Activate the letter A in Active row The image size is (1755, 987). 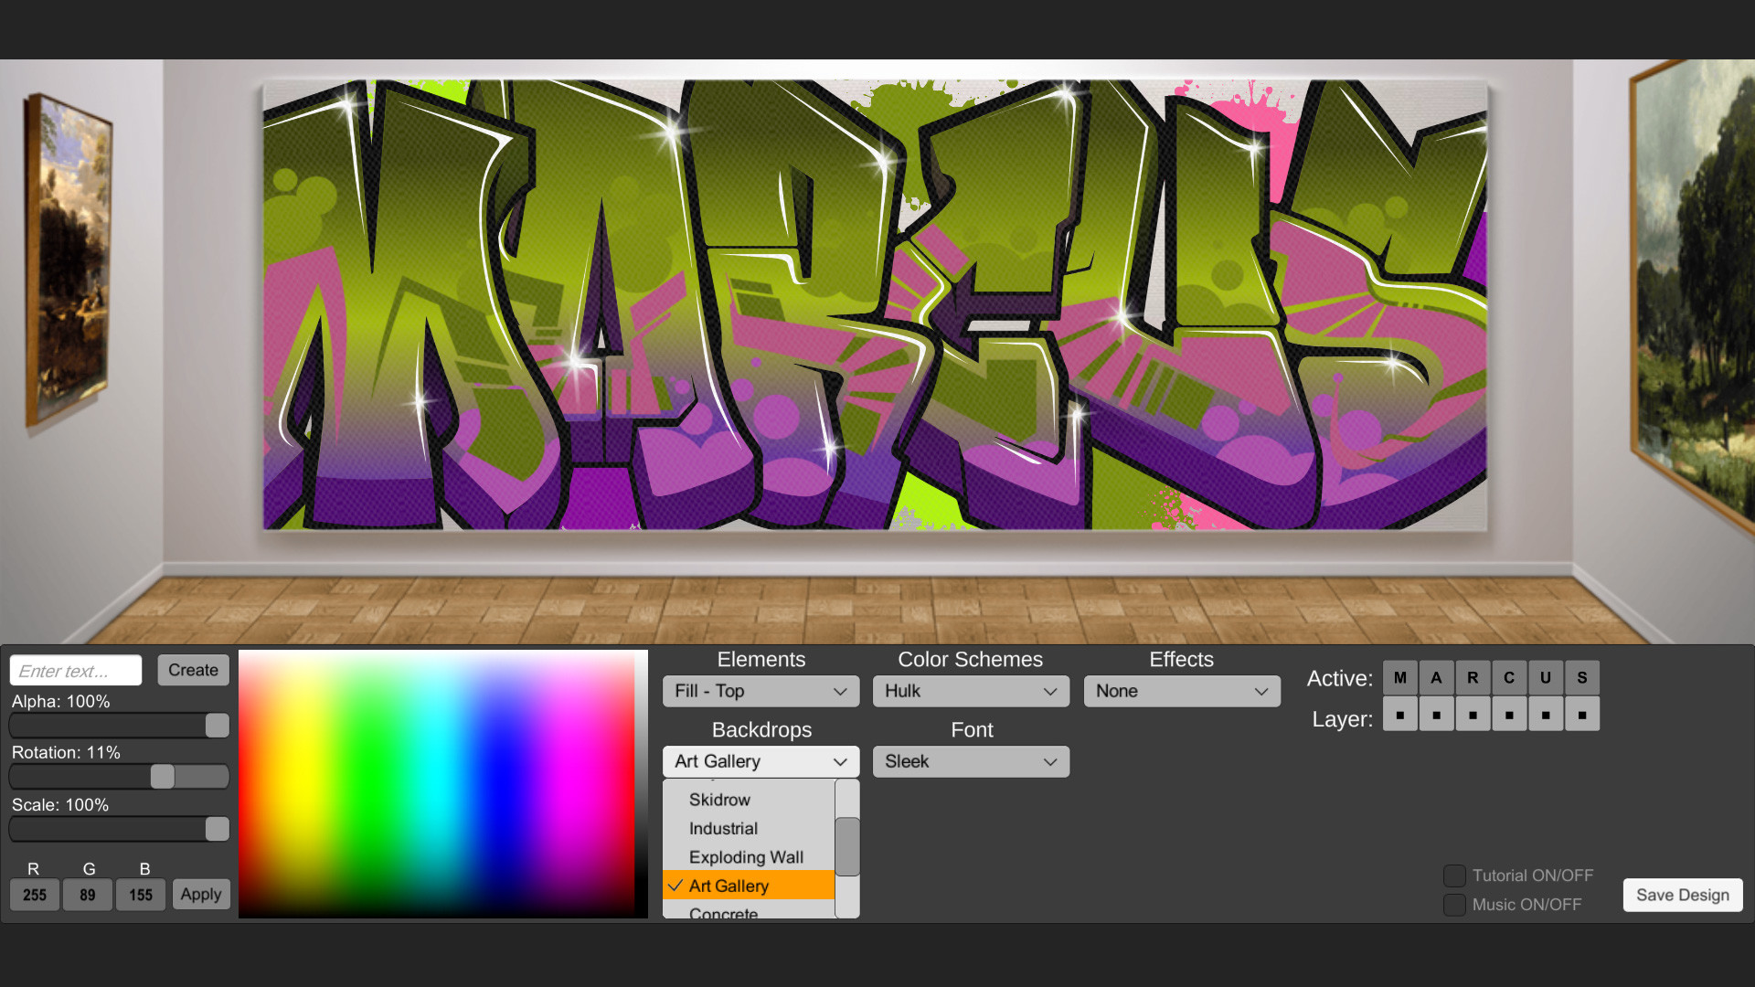pos(1436,677)
